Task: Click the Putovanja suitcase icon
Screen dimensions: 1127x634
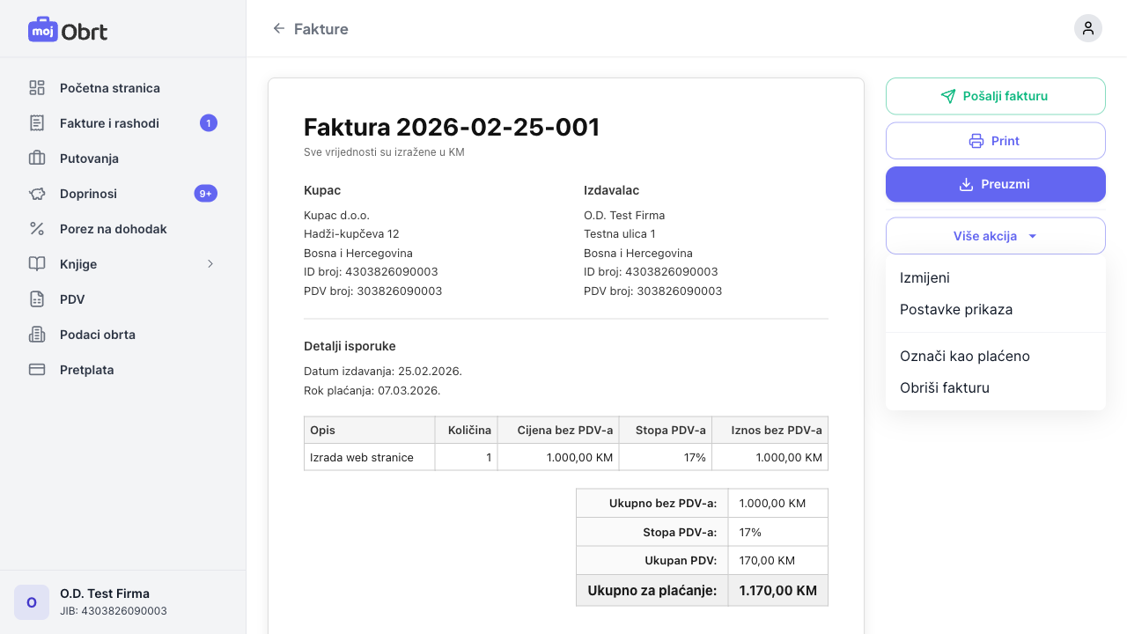Action: pyautogui.click(x=37, y=158)
